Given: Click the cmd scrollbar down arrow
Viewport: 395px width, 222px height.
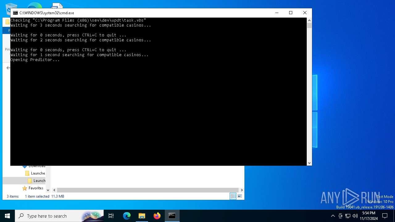Looking at the screenshot, I should 310,163.
